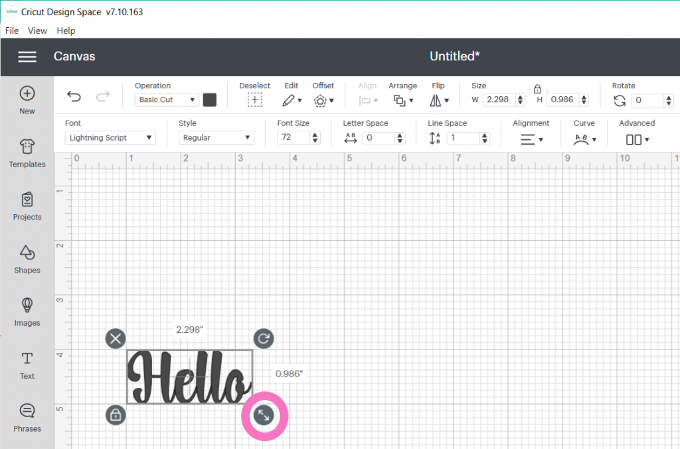Select the Hello text object on canvas
Screen dimensions: 680x449
189,377
